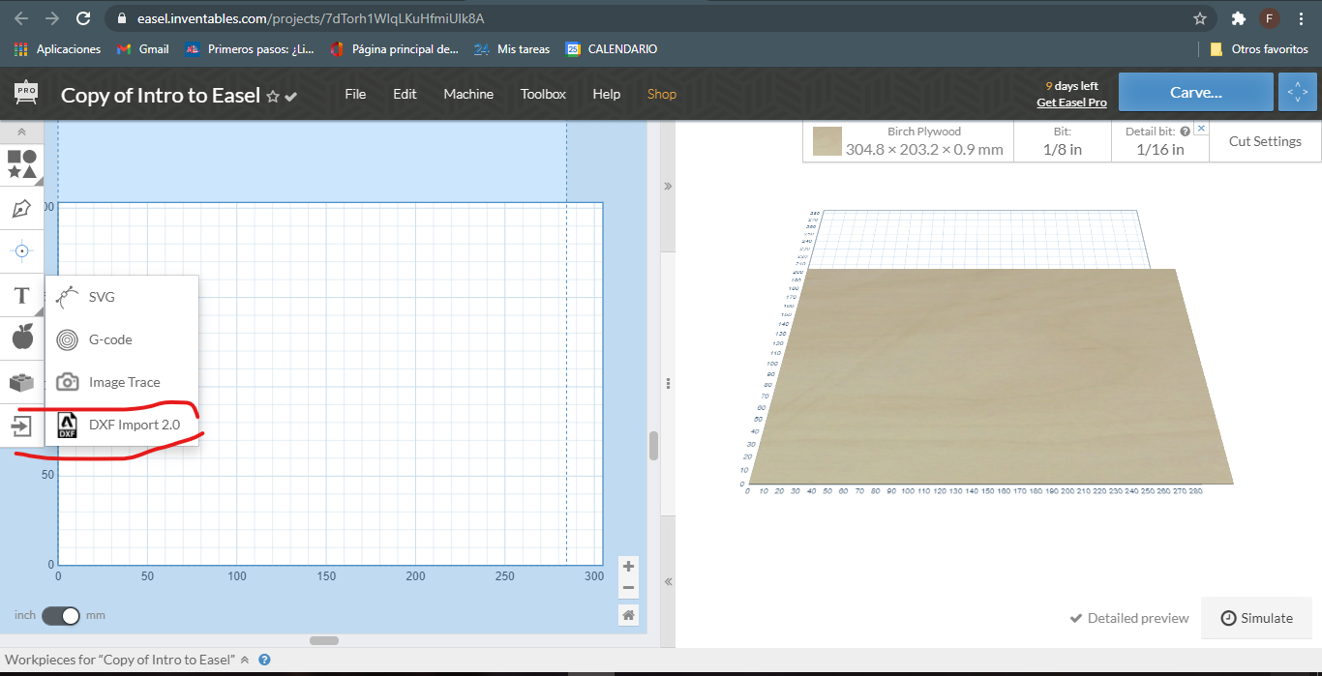Image resolution: width=1322 pixels, height=676 pixels.
Task: Choose DXF Import 2.0 option
Action: click(122, 425)
